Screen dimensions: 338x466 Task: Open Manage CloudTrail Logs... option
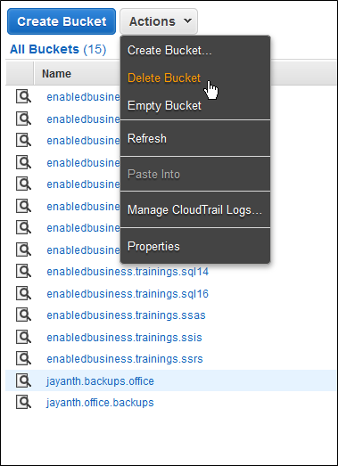point(194,209)
